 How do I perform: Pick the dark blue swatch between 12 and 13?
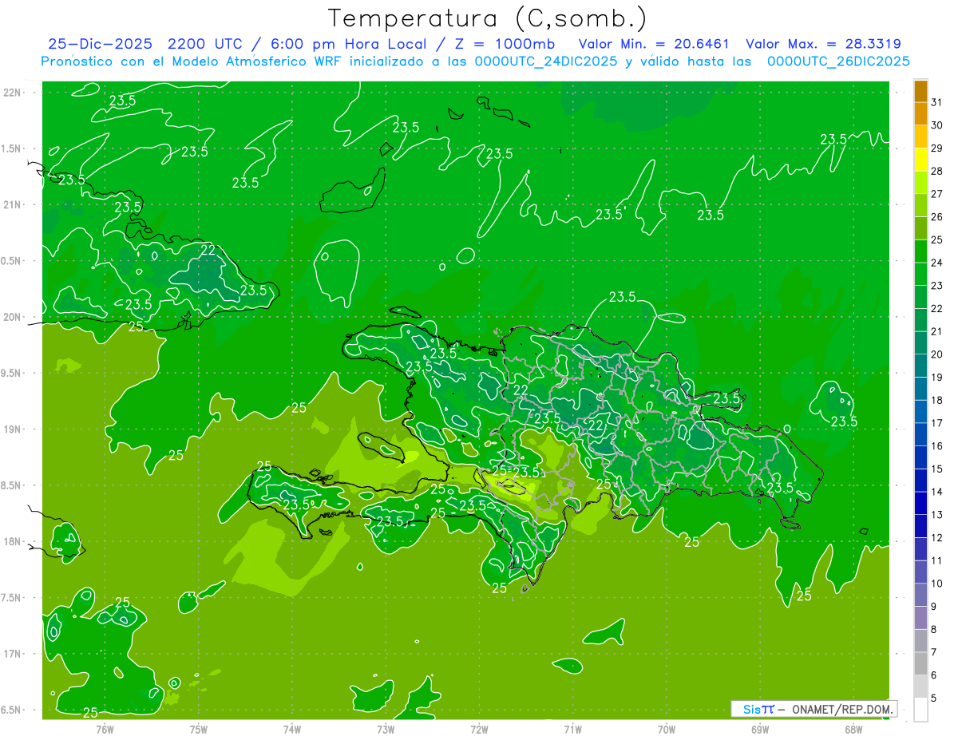point(921,527)
